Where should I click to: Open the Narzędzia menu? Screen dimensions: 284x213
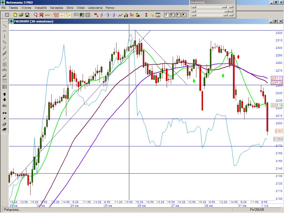click(x=57, y=8)
